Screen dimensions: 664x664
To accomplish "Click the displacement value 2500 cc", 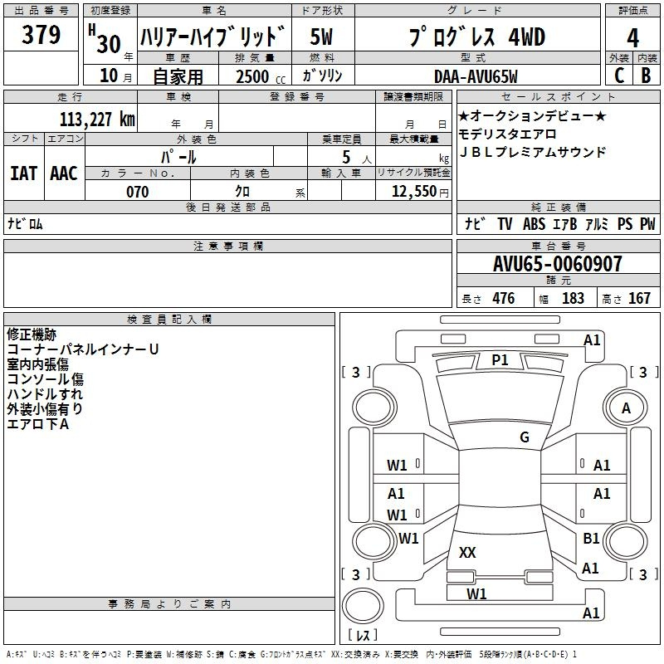I will [261, 76].
